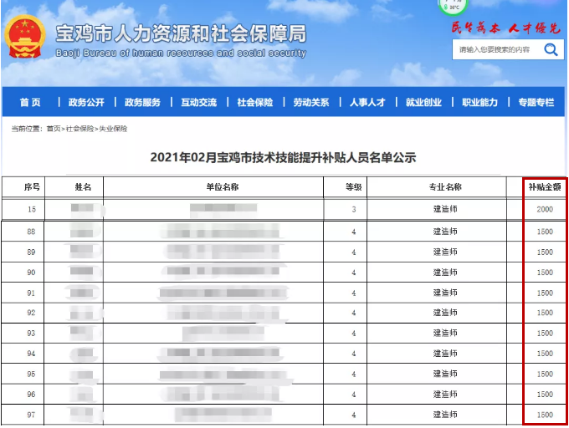This screenshot has width=569, height=428.
Task: Open the 首页 navigation tab
Action: click(x=30, y=103)
